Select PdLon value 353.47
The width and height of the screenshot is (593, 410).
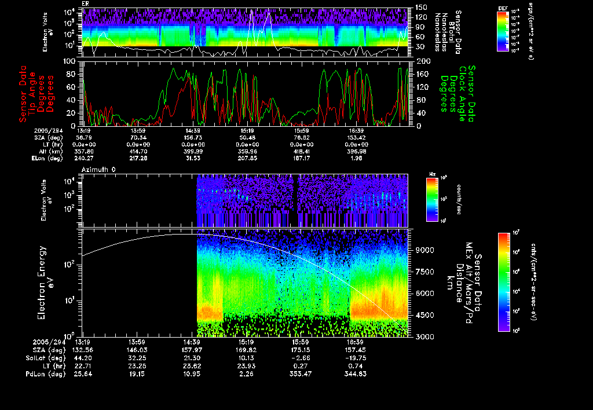301,374
